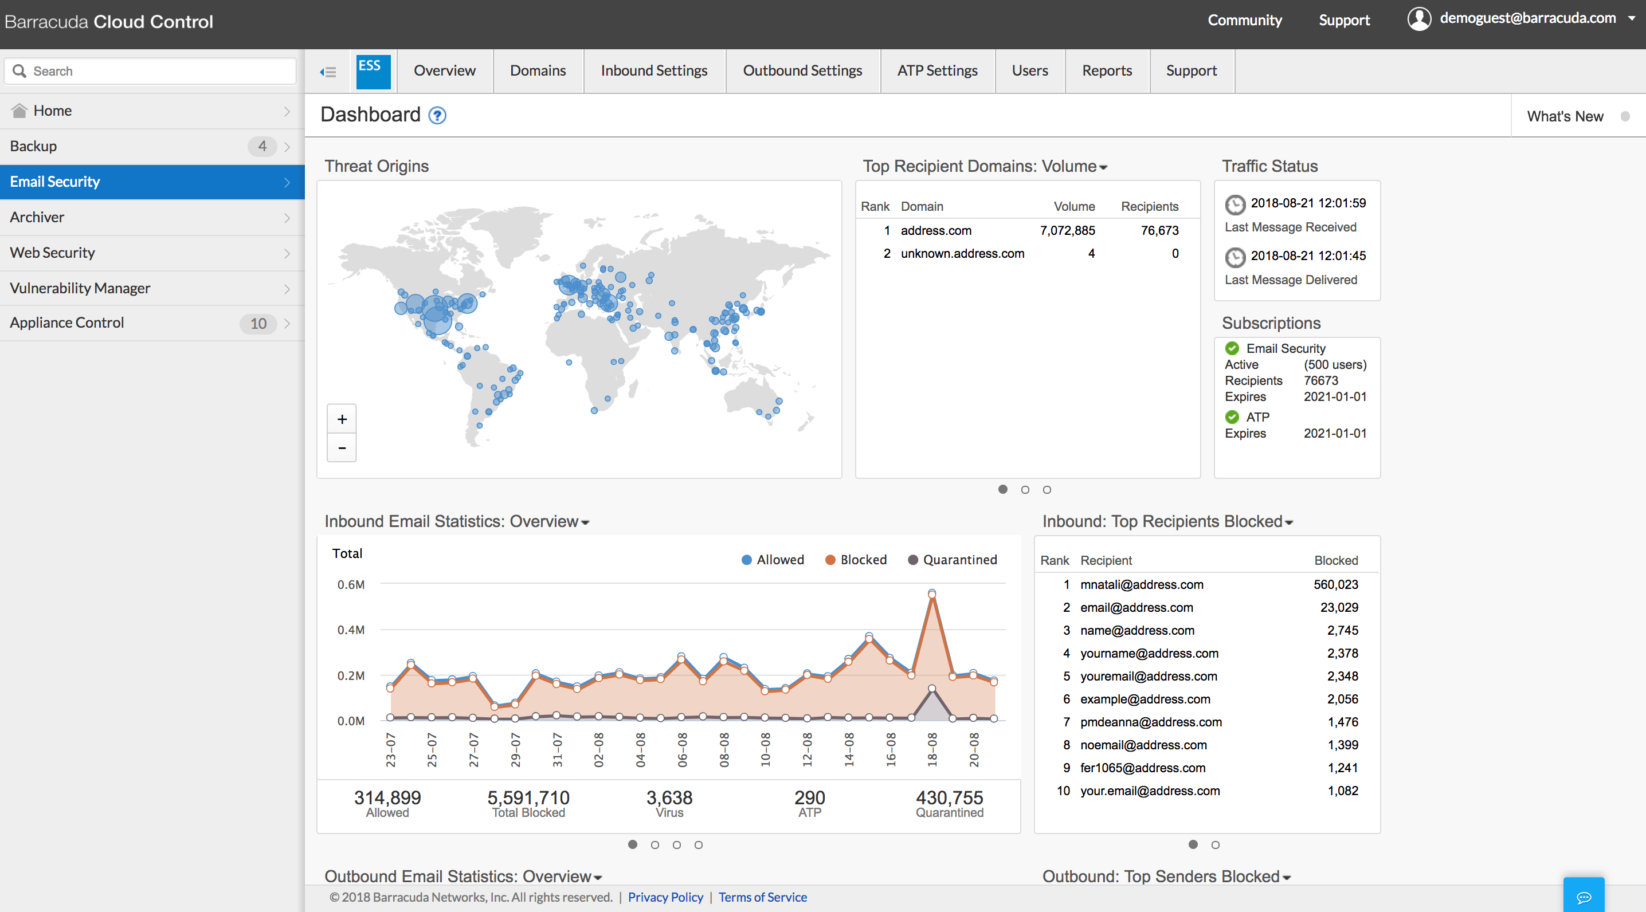Viewport: 1646px width, 912px height.
Task: Open the Privacy Policy link
Action: (665, 897)
